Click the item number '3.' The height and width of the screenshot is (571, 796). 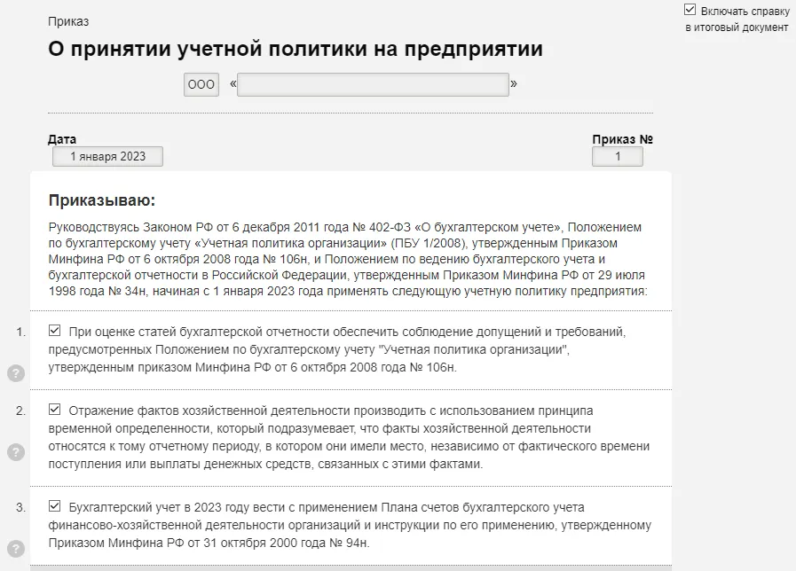(x=20, y=508)
